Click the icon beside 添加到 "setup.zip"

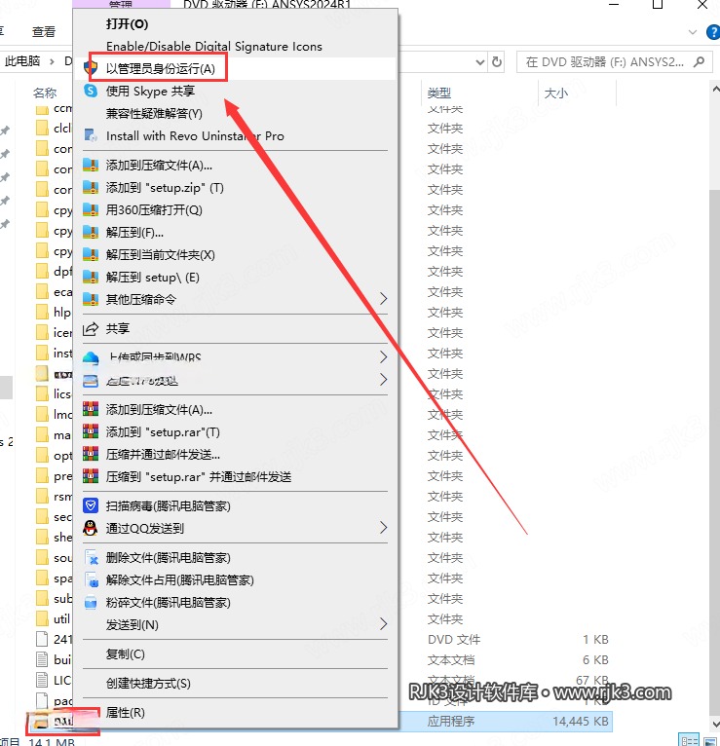[91, 187]
